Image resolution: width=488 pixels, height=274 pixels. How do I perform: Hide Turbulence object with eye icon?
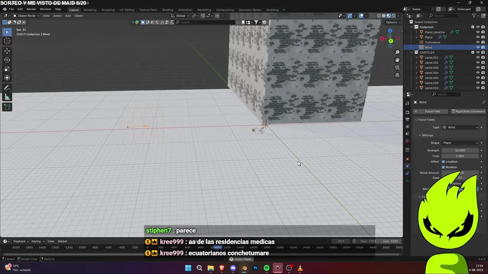click(x=478, y=42)
